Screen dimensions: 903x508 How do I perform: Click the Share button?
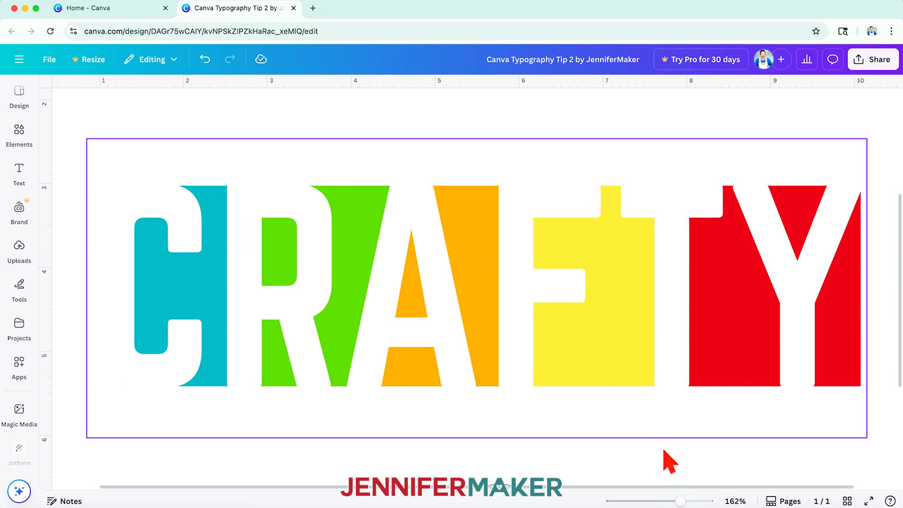pos(873,59)
